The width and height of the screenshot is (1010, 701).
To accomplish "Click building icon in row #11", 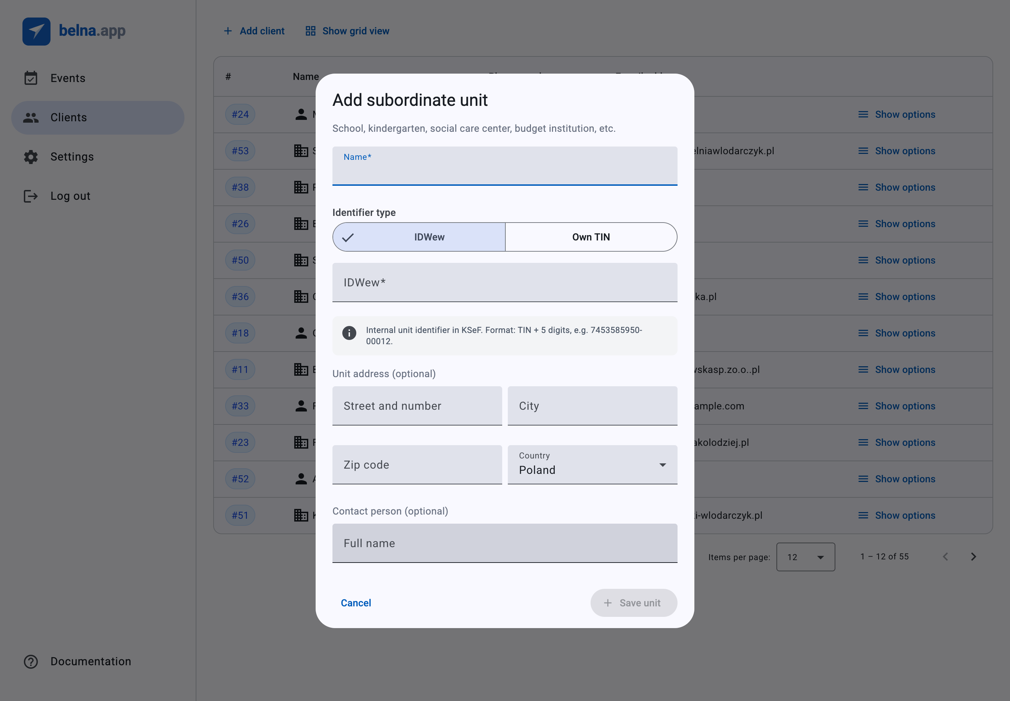I will (301, 369).
